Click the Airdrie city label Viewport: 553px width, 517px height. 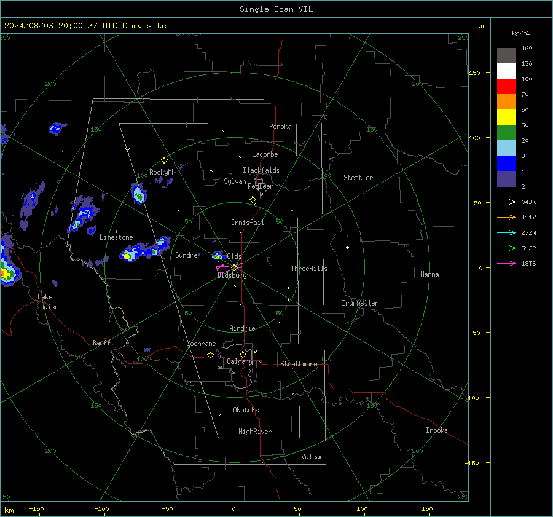242,328
